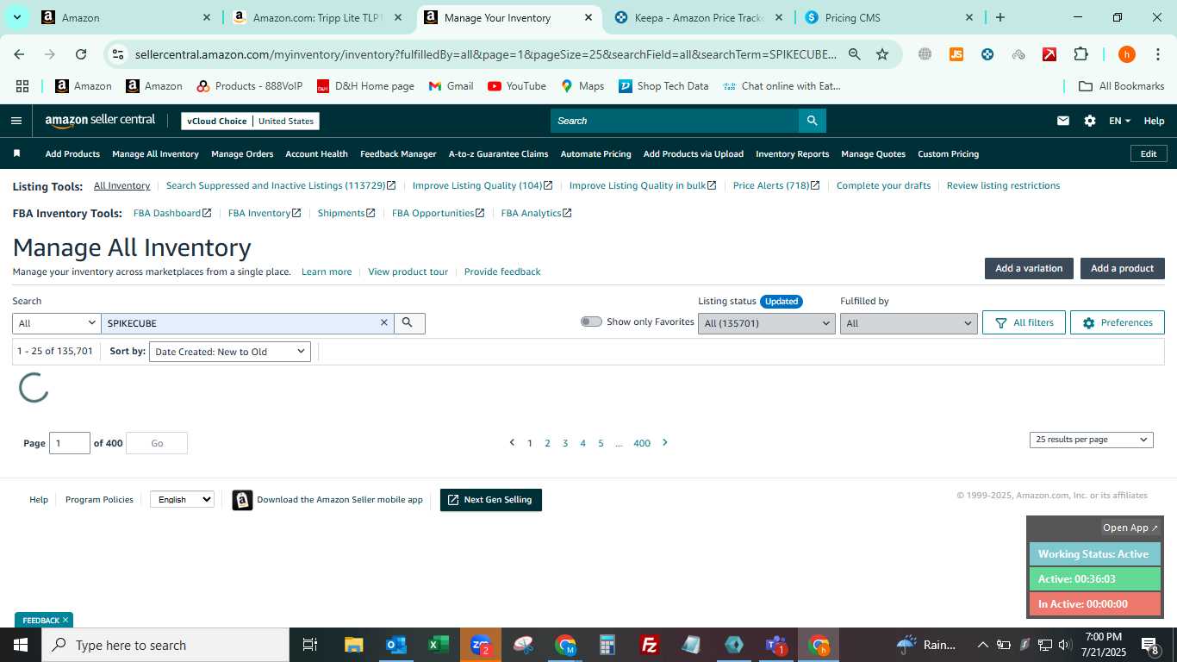Open the Chrome profile avatar
Screen dimensions: 1177x662
click(1126, 54)
